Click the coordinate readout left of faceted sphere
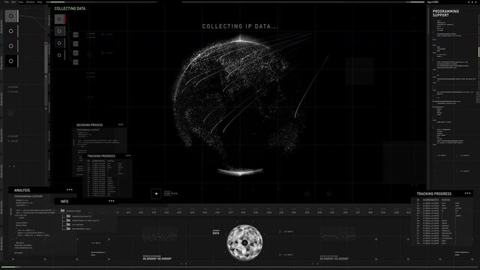Image resolution: width=480 pixels, height=270 pixels. pyautogui.click(x=157, y=259)
